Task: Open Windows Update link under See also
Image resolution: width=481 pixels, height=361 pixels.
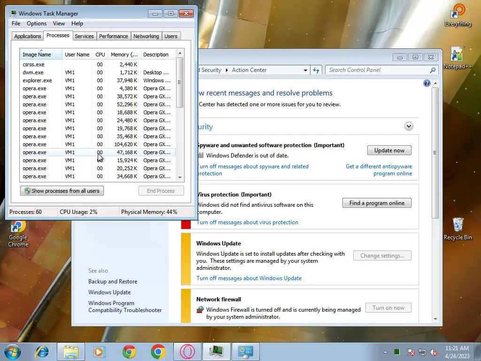Action: [x=109, y=292]
